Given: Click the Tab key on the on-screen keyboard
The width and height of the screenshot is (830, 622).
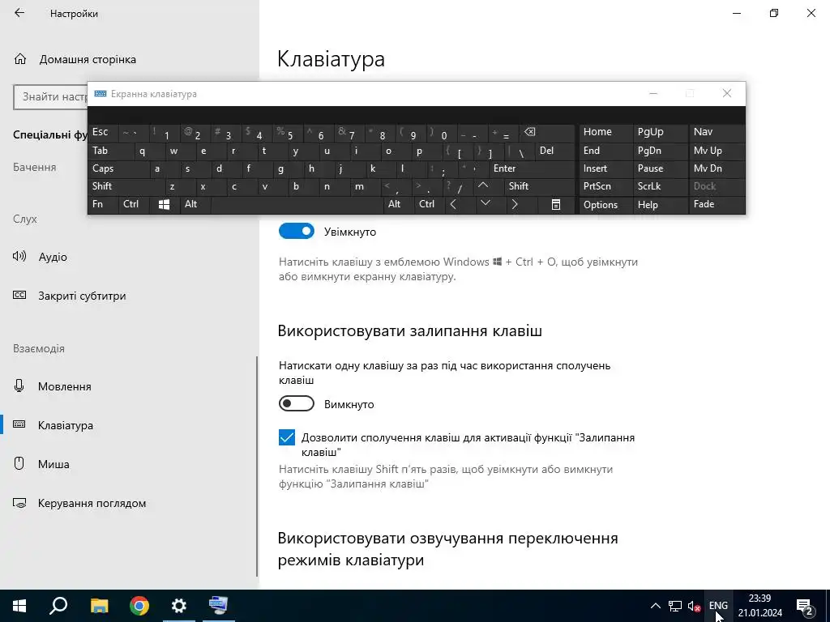Looking at the screenshot, I should (x=111, y=151).
